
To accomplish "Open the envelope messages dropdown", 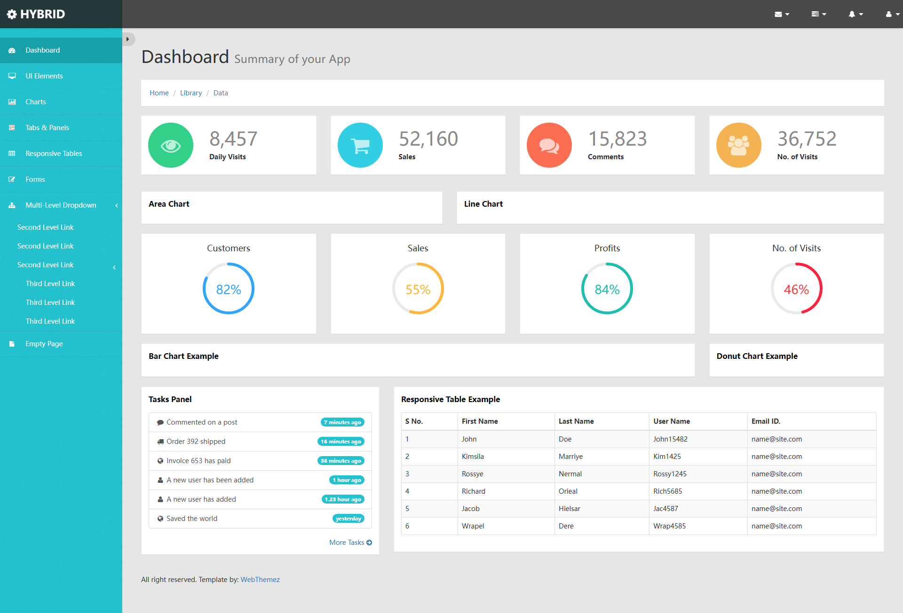I will 782,14.
